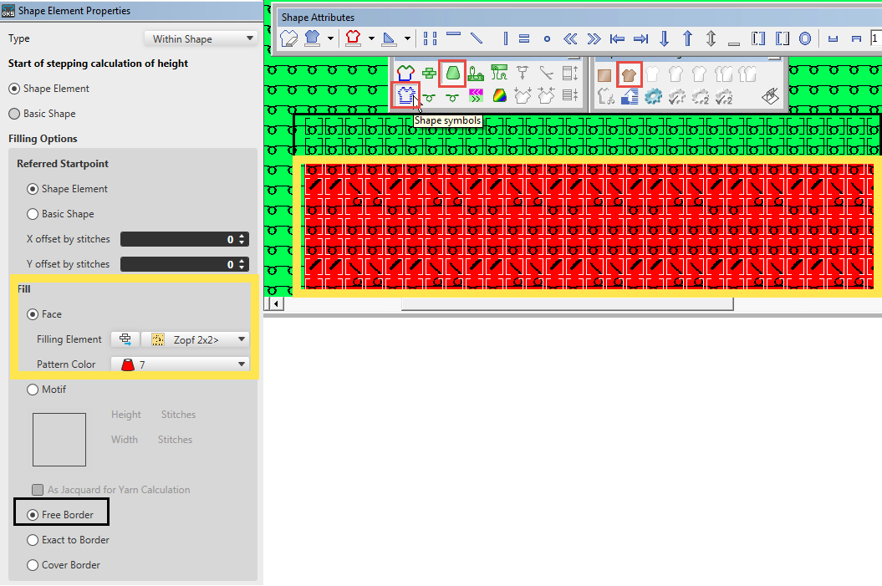Screen dimensions: 882x586
Task: Click the double right chevron icon
Action: point(594,38)
